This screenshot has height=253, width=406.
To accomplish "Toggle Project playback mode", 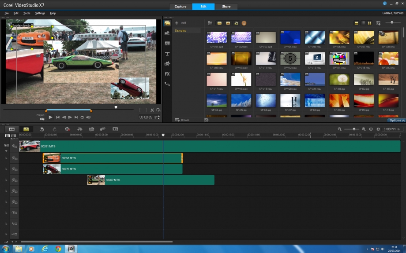I will click(x=41, y=115).
